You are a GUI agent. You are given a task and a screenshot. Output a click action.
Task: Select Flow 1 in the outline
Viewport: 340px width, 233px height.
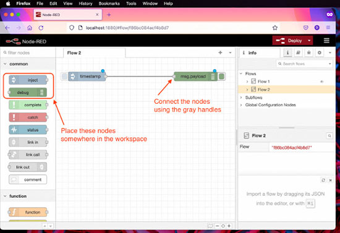263,82
